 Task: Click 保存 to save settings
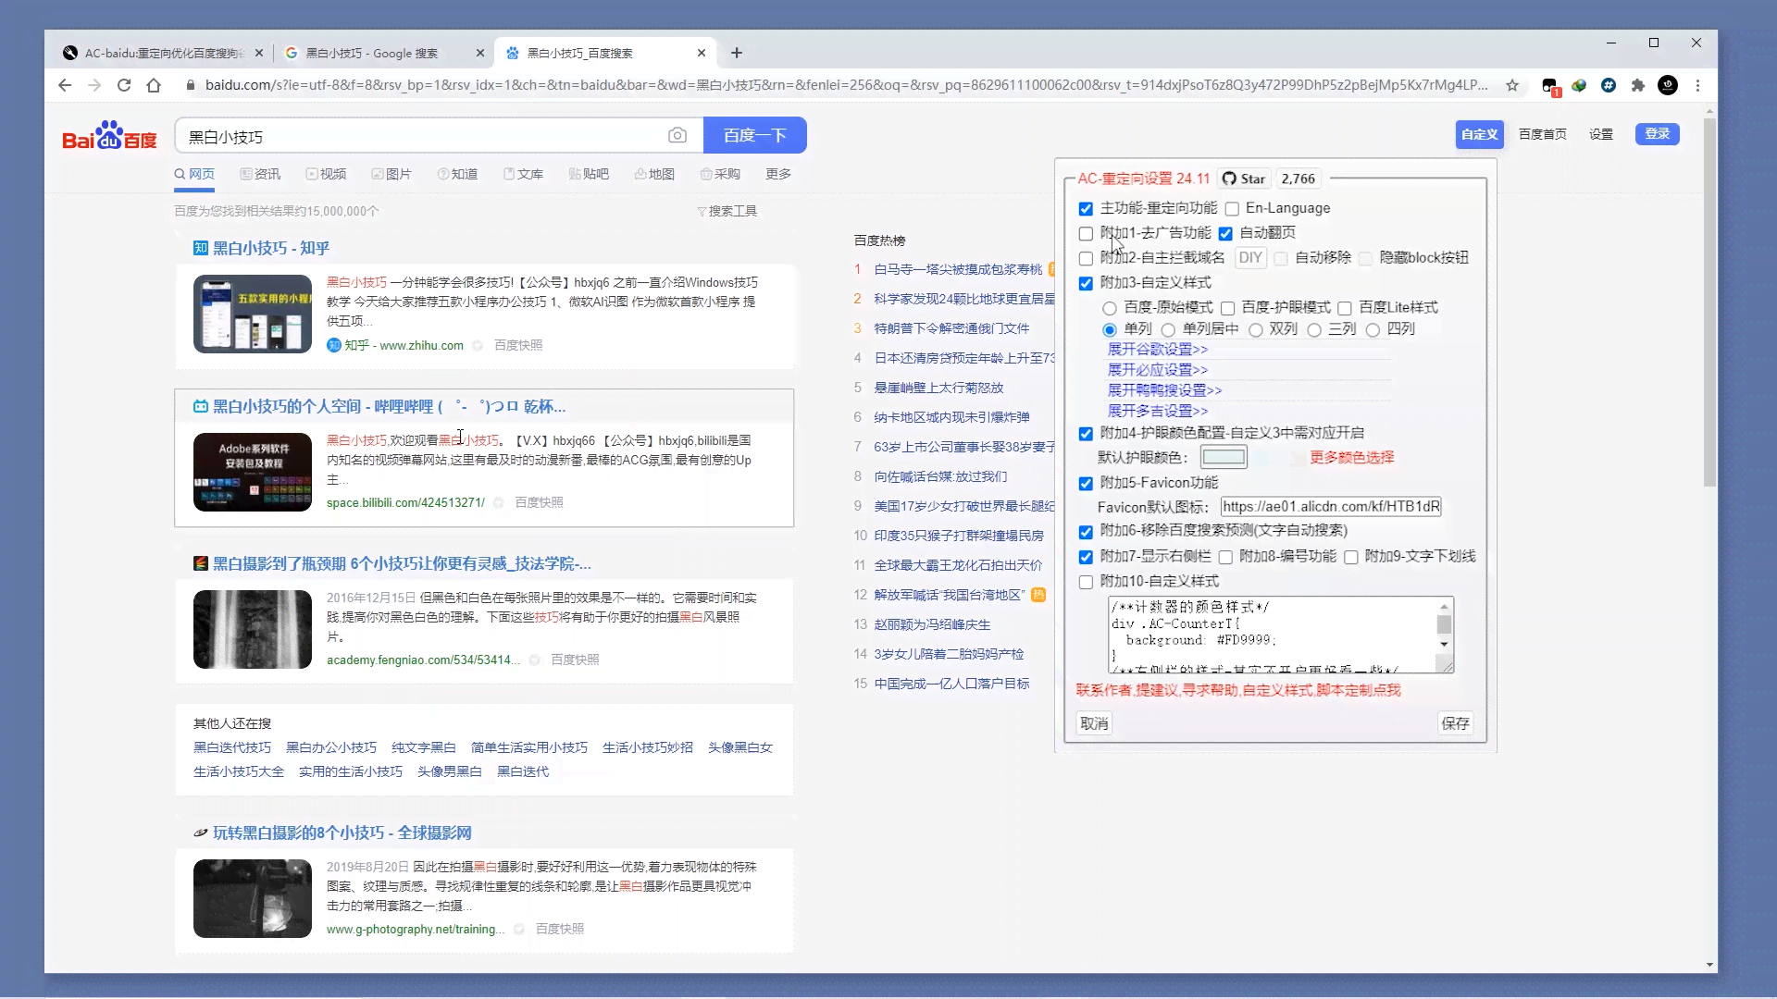point(1455,723)
